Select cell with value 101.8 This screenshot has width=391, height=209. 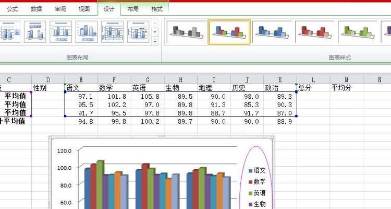pyautogui.click(x=114, y=96)
